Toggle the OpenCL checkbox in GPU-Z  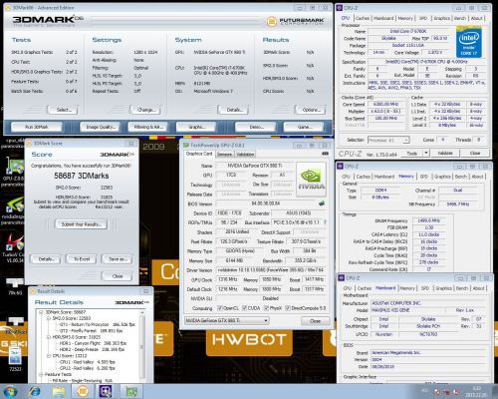pyautogui.click(x=219, y=308)
